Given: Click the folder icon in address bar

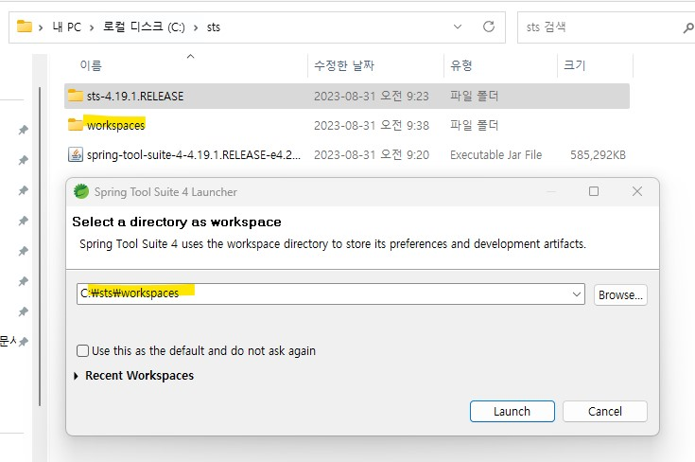Looking at the screenshot, I should point(25,27).
